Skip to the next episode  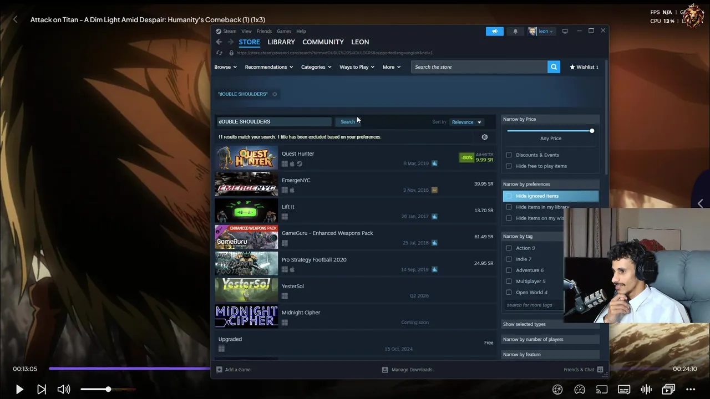tap(42, 390)
